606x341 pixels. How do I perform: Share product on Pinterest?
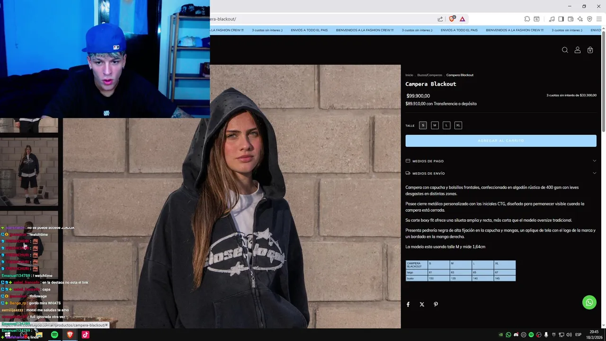tap(436, 305)
